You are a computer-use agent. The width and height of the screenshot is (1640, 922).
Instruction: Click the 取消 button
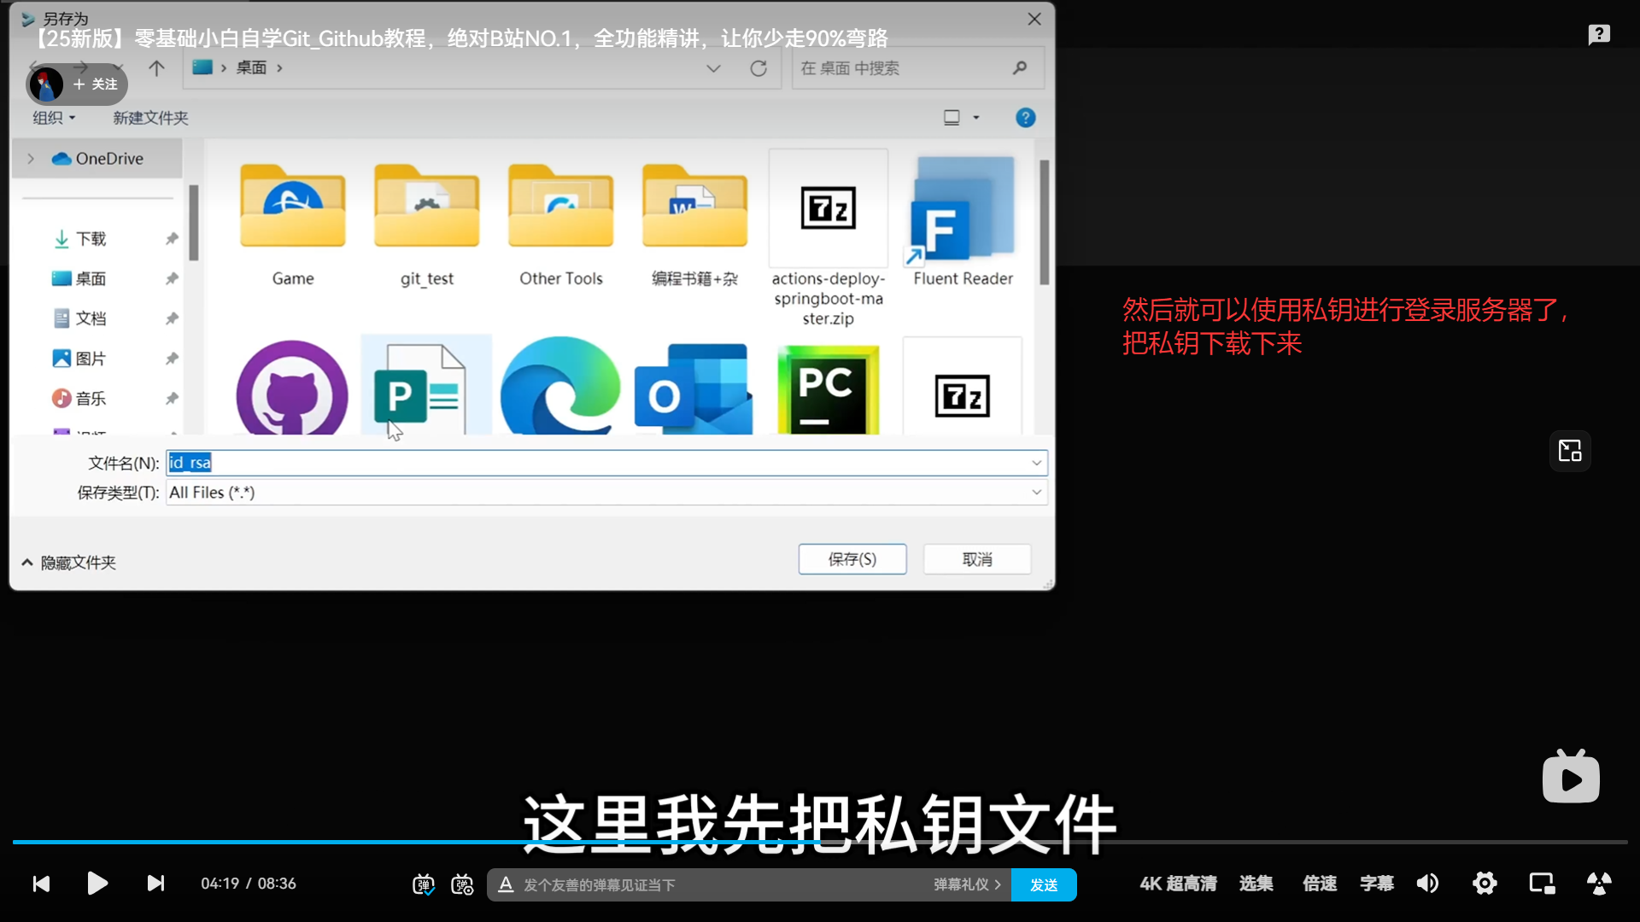click(977, 559)
